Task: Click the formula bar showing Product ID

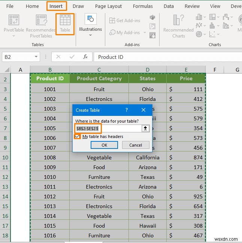Action: pyautogui.click(x=168, y=57)
